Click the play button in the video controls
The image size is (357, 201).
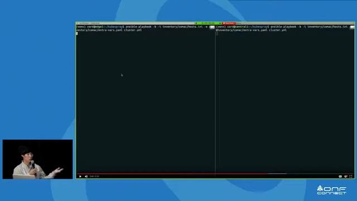click(x=80, y=176)
